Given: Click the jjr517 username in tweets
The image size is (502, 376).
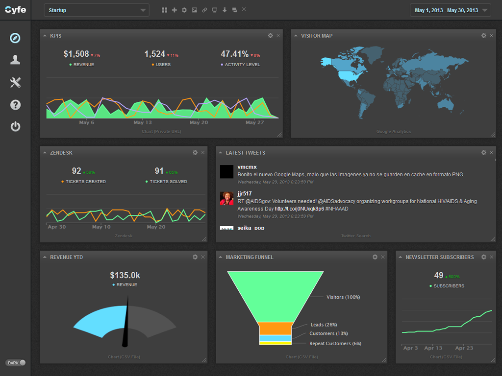Looking at the screenshot, I should click(245, 194).
